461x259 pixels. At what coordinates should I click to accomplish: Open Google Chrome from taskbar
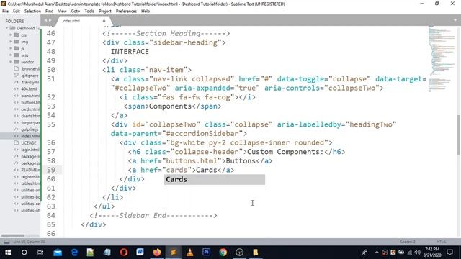point(223,253)
